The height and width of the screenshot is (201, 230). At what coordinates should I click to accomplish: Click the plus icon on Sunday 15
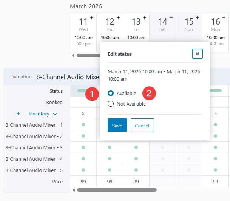click(x=198, y=18)
